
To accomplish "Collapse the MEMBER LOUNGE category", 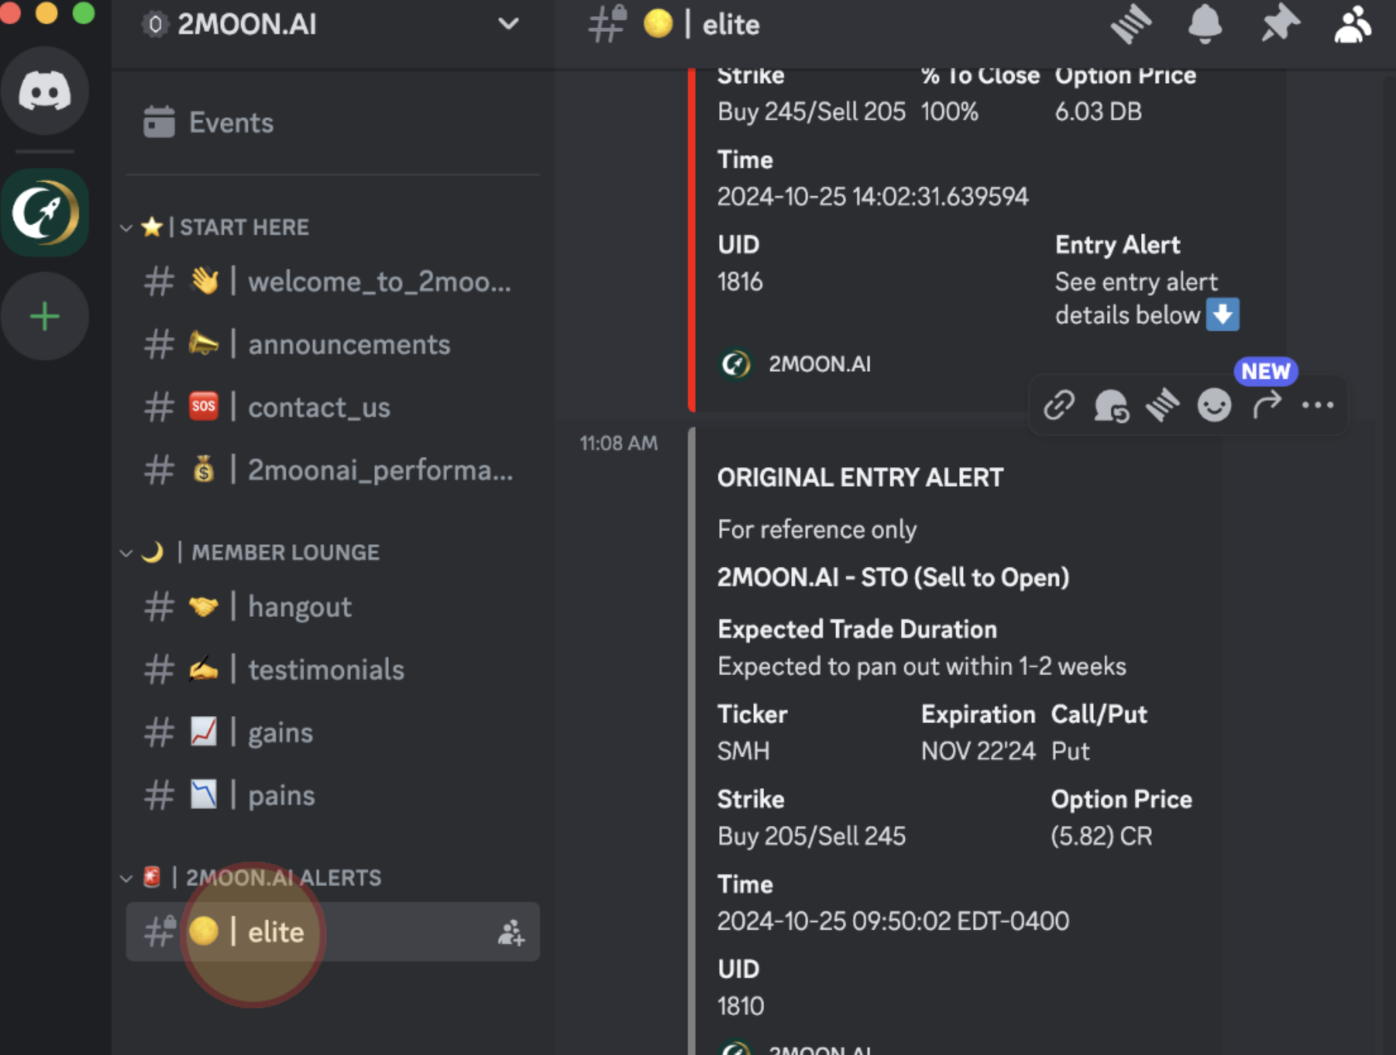I will [x=126, y=553].
